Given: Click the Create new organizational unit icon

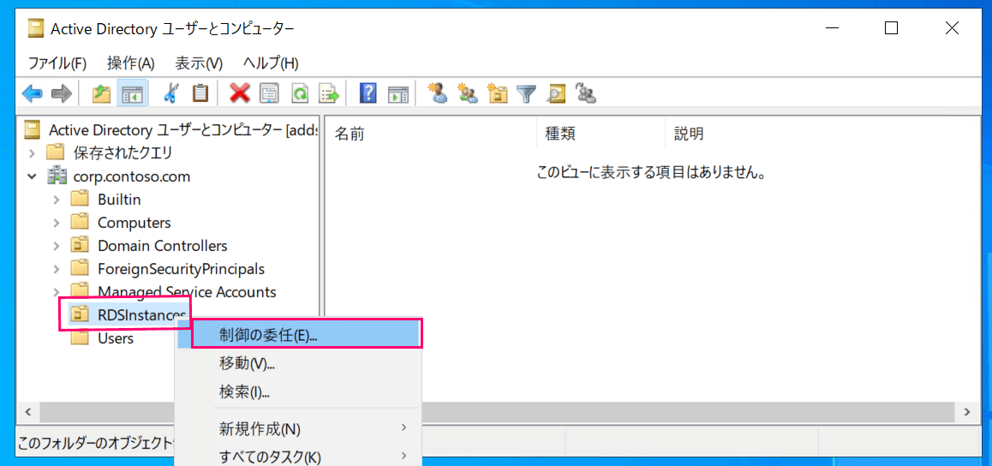Looking at the screenshot, I should [x=498, y=94].
